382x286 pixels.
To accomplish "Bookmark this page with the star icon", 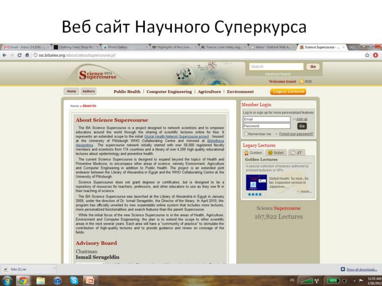I will 367,55.
